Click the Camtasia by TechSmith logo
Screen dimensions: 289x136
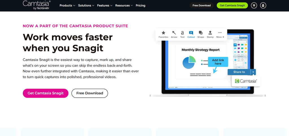point(36,5)
